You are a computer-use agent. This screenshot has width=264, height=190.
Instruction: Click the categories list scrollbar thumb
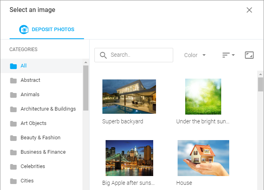point(86,88)
